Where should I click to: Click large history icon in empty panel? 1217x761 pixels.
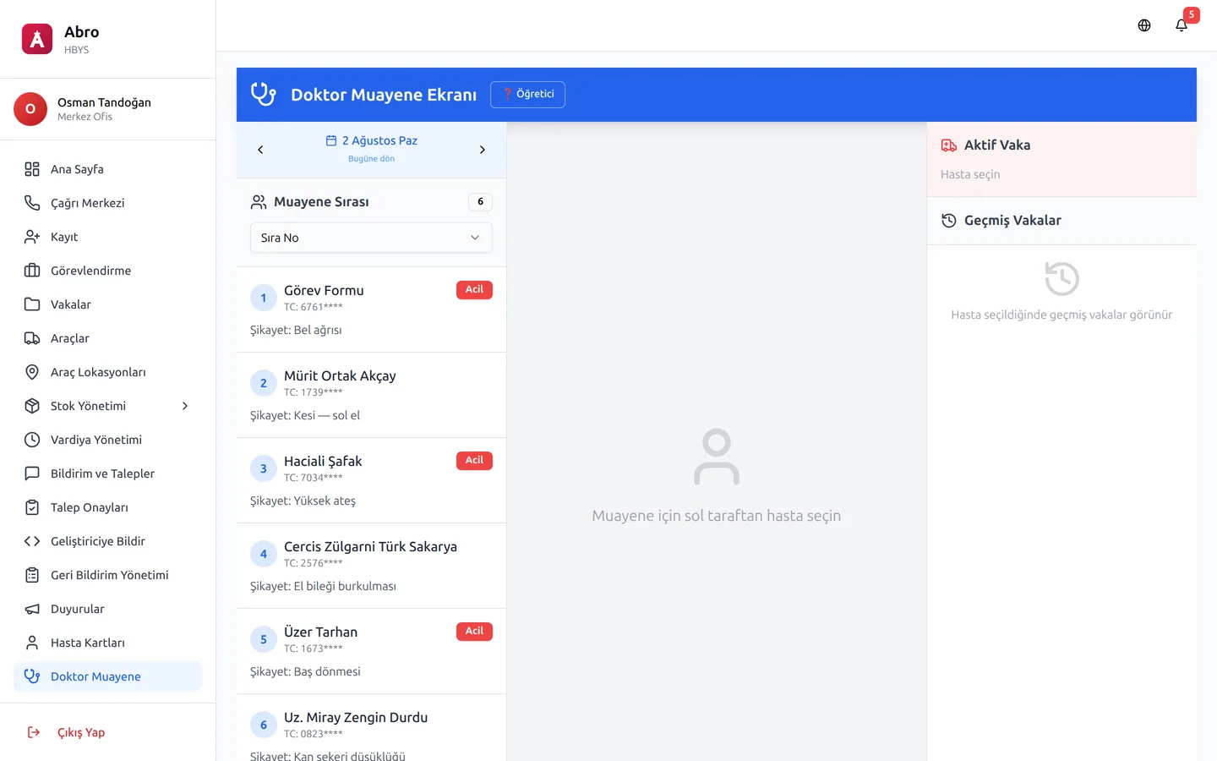tap(1061, 279)
